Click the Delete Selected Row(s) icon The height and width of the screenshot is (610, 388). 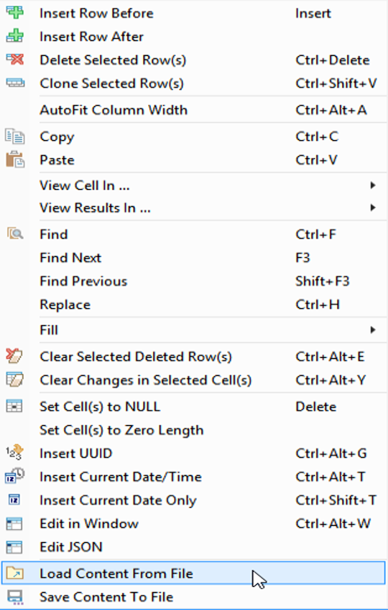pos(15,60)
